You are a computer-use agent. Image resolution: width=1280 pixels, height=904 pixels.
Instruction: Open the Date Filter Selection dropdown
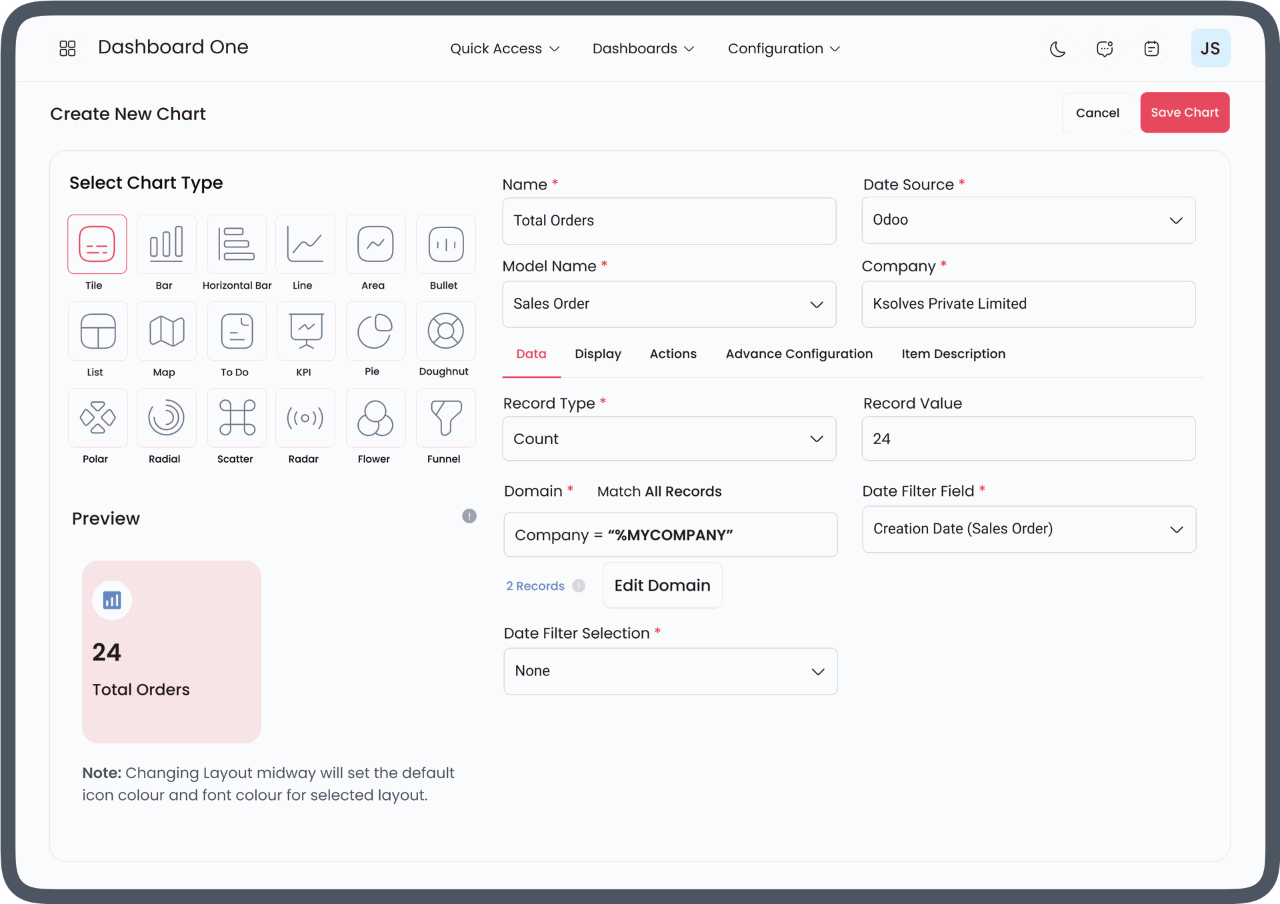coord(670,671)
